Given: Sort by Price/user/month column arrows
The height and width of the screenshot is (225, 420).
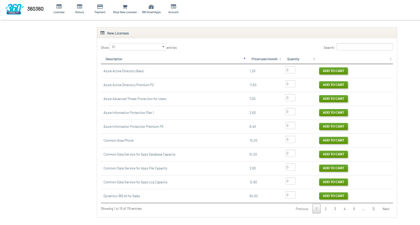Looking at the screenshot, I should 280,59.
